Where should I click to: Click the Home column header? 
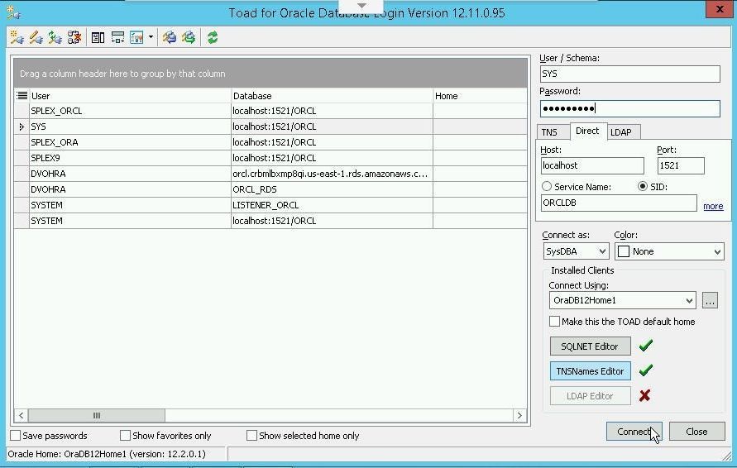point(480,96)
